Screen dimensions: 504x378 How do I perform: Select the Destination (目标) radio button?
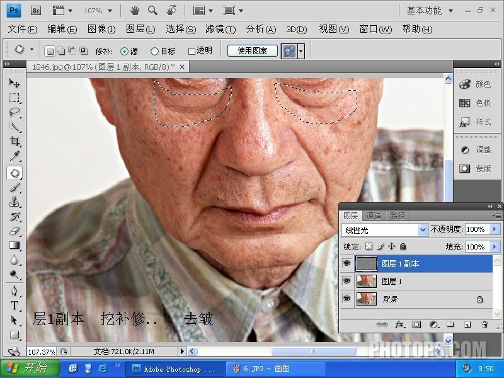click(x=154, y=51)
